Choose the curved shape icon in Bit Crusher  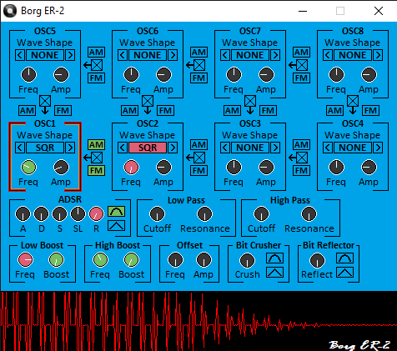274,258
